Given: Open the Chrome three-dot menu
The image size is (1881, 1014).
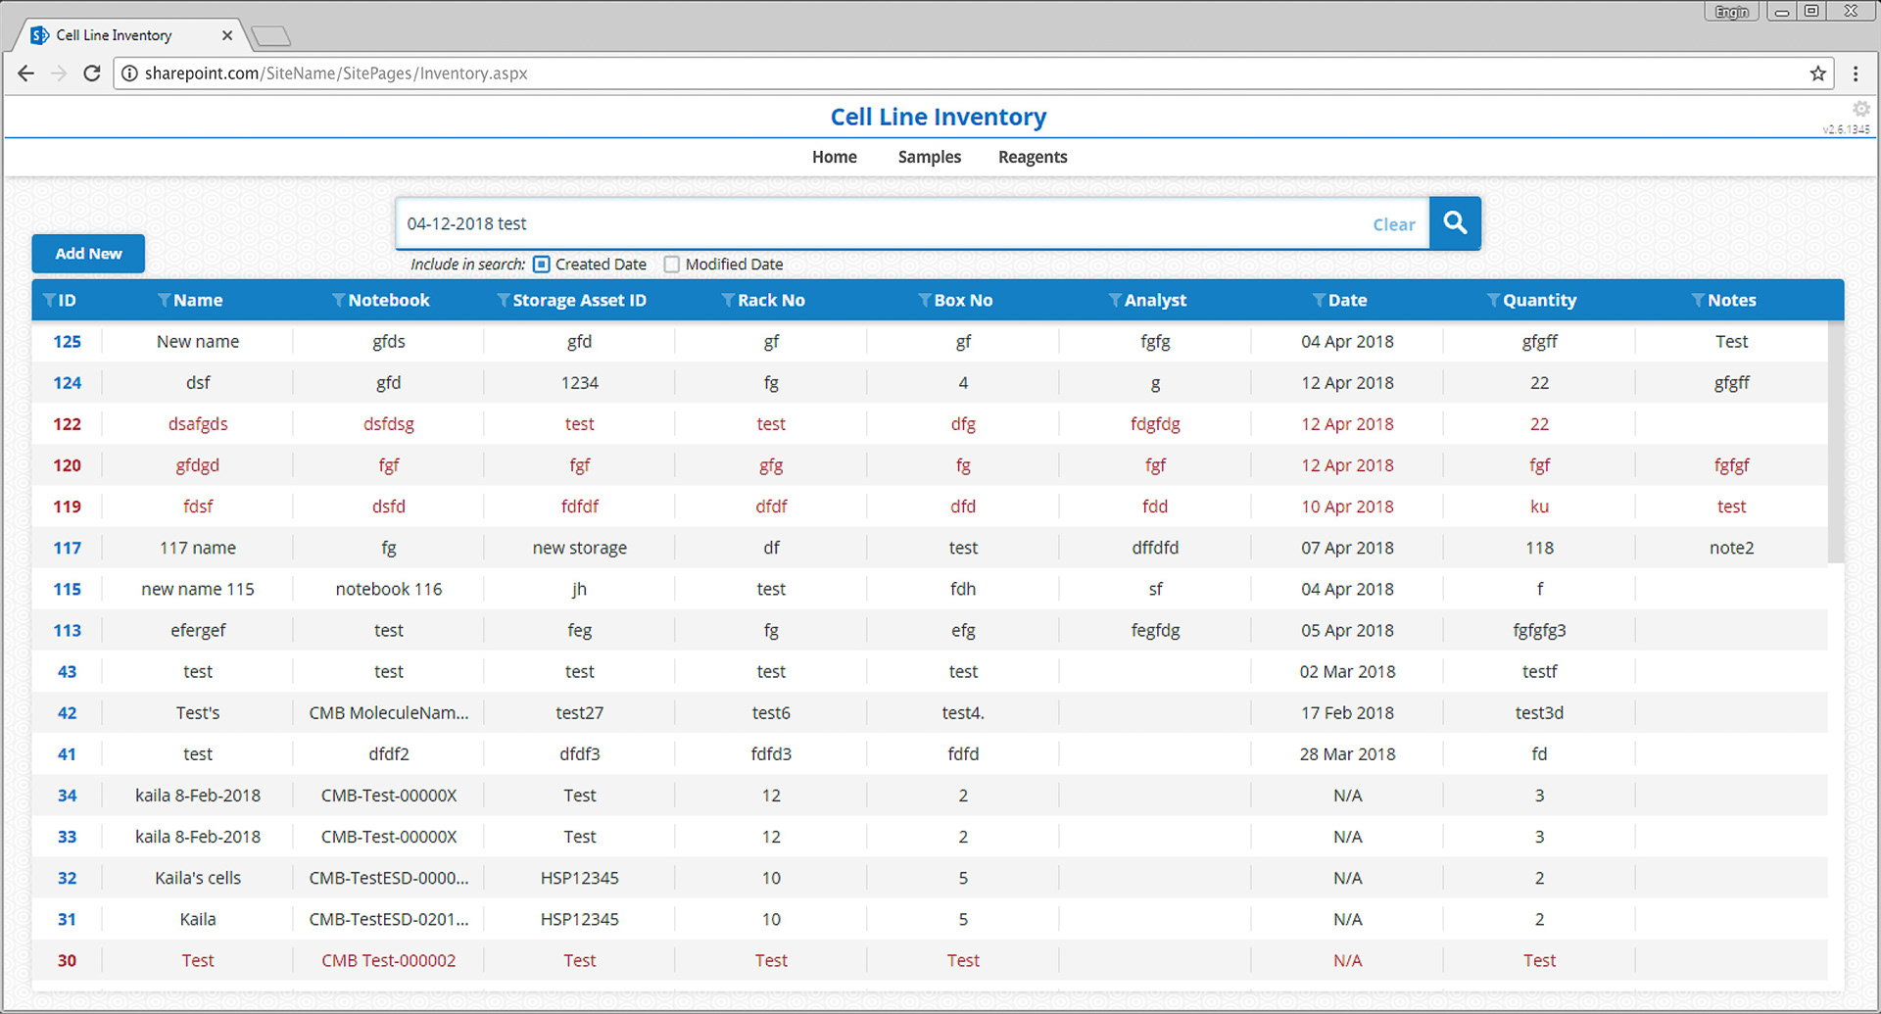Looking at the screenshot, I should 1856,73.
